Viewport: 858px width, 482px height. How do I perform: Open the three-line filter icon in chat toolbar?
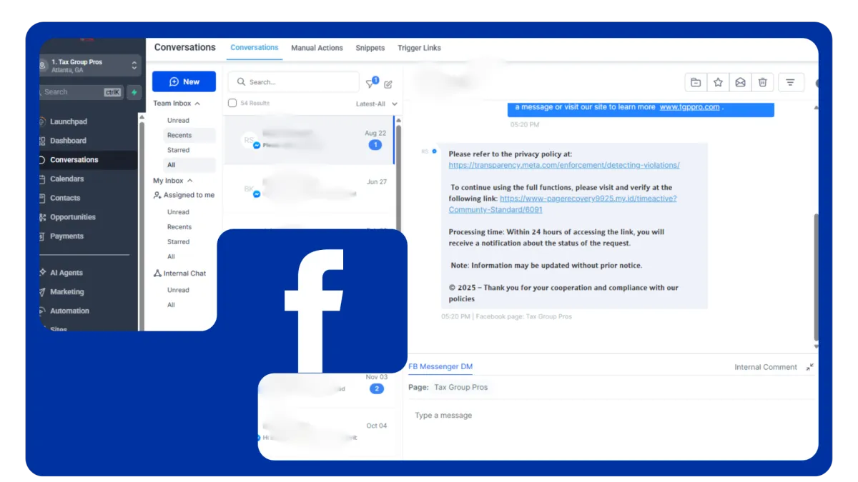790,83
